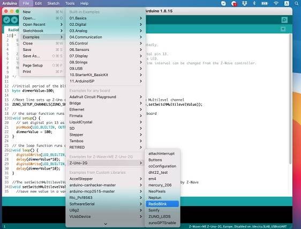Click the keyboard input source icon

point(287,3)
